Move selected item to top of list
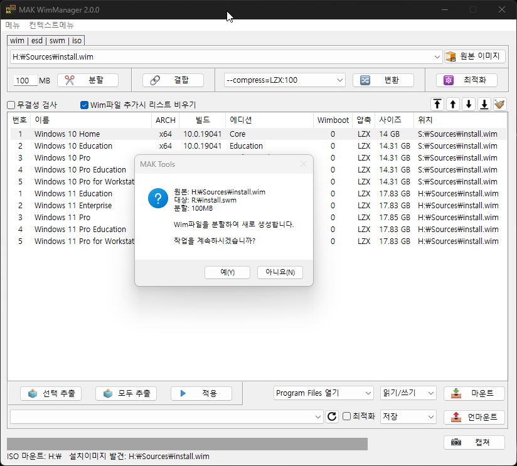The height and width of the screenshot is (466, 517). 437,105
